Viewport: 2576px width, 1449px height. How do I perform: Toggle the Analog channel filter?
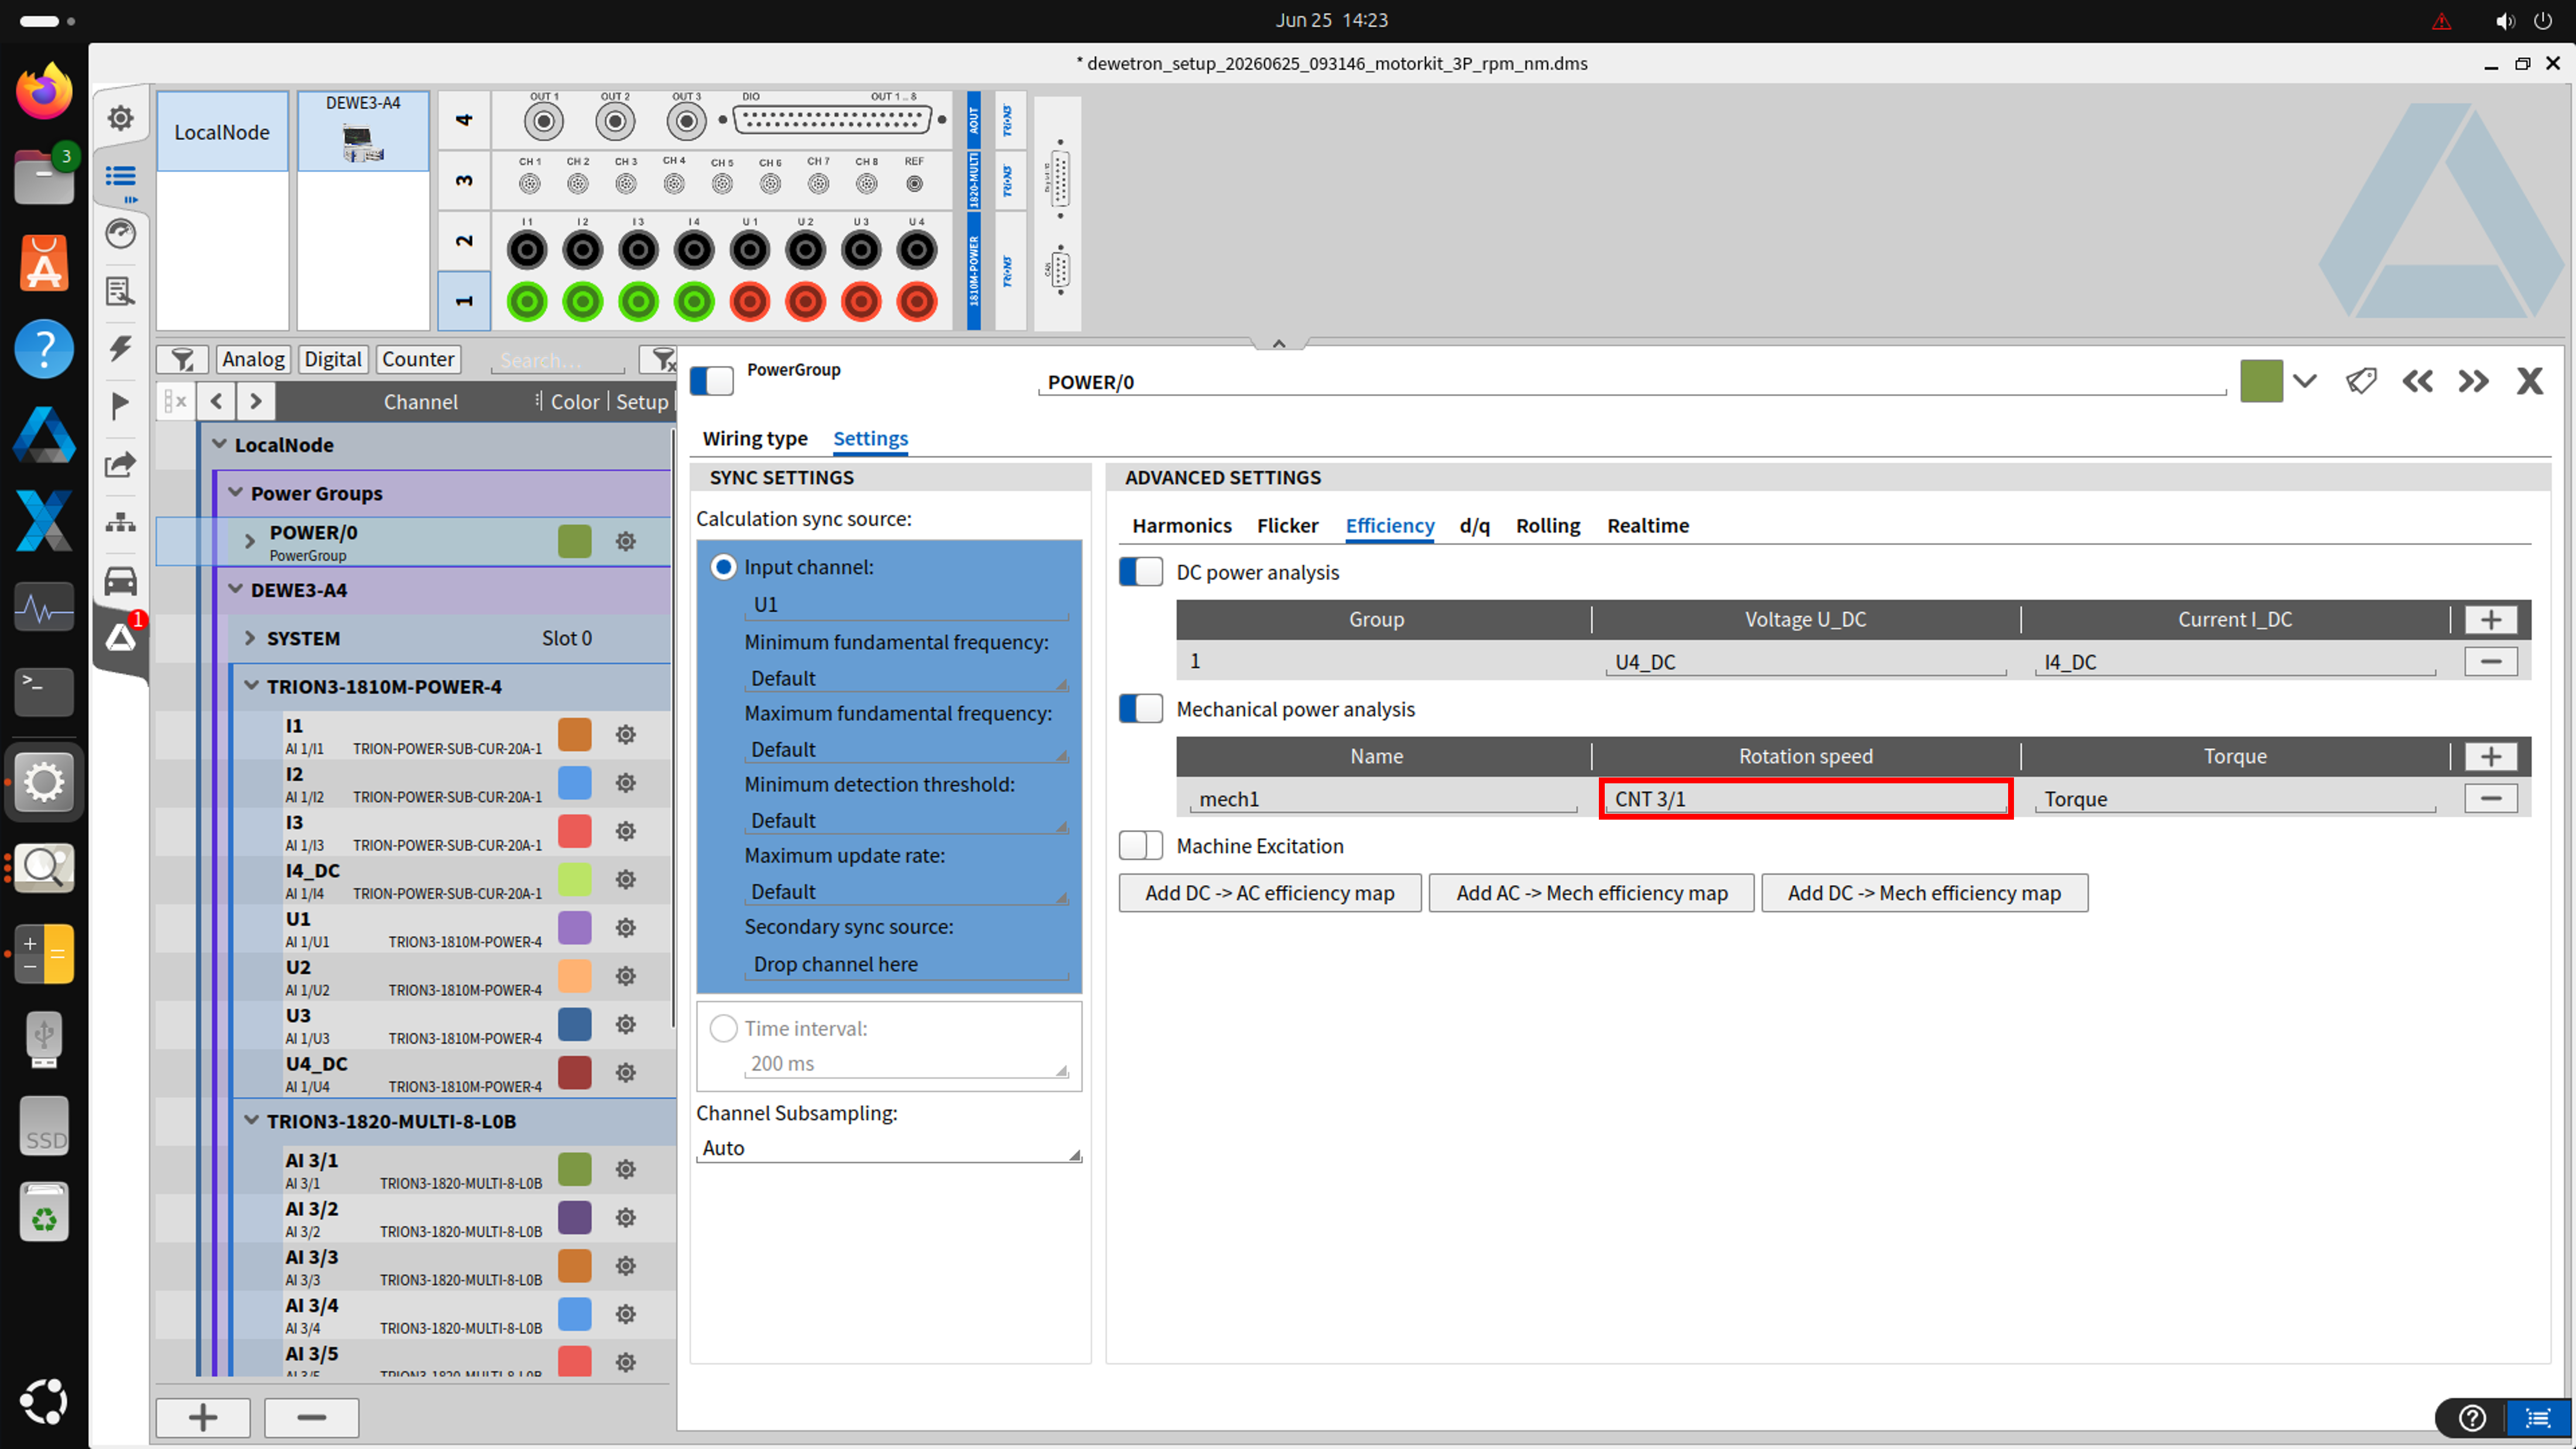(x=253, y=359)
